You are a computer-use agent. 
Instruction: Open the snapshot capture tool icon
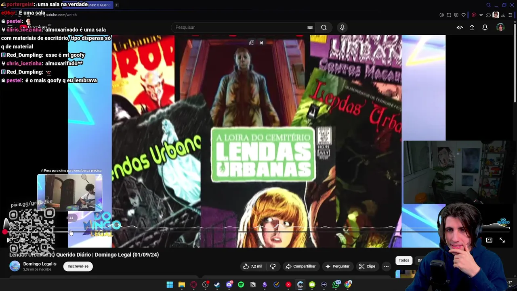tap(449, 15)
